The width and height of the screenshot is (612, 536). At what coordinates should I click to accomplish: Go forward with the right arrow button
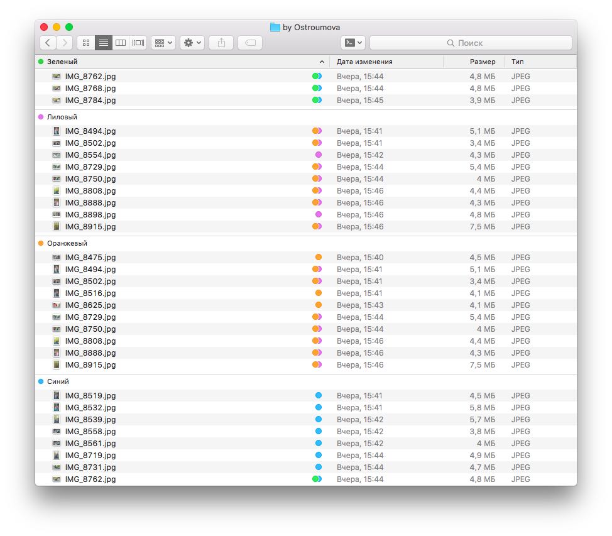pyautogui.click(x=64, y=43)
